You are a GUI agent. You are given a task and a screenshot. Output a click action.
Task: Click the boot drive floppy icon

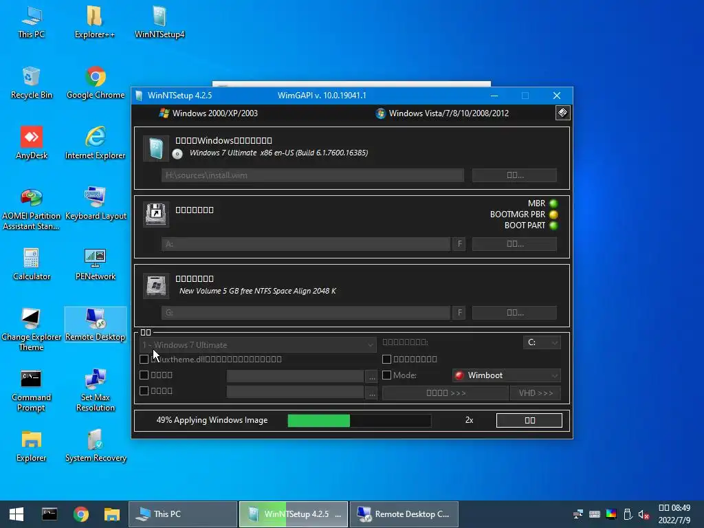pyautogui.click(x=156, y=214)
